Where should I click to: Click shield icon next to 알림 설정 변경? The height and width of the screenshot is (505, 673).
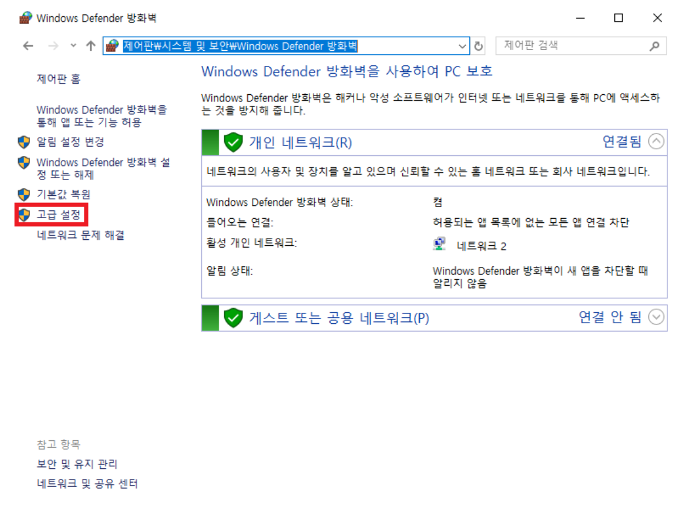(x=24, y=142)
